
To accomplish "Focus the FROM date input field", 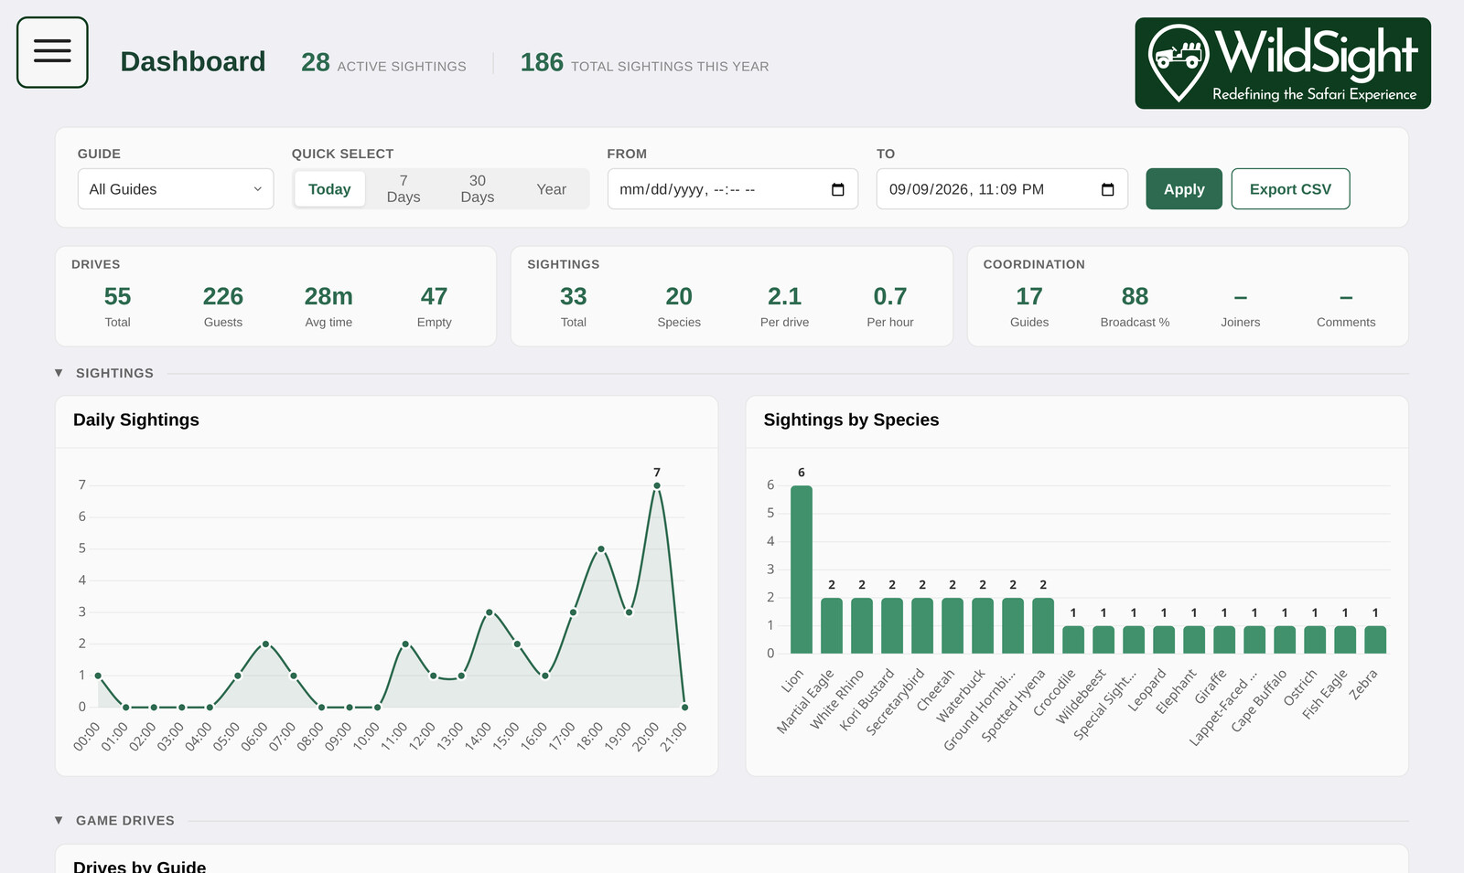I will (x=733, y=189).
